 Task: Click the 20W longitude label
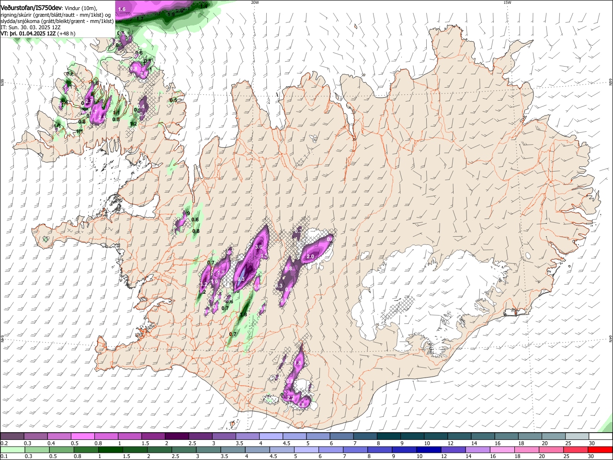255,2
